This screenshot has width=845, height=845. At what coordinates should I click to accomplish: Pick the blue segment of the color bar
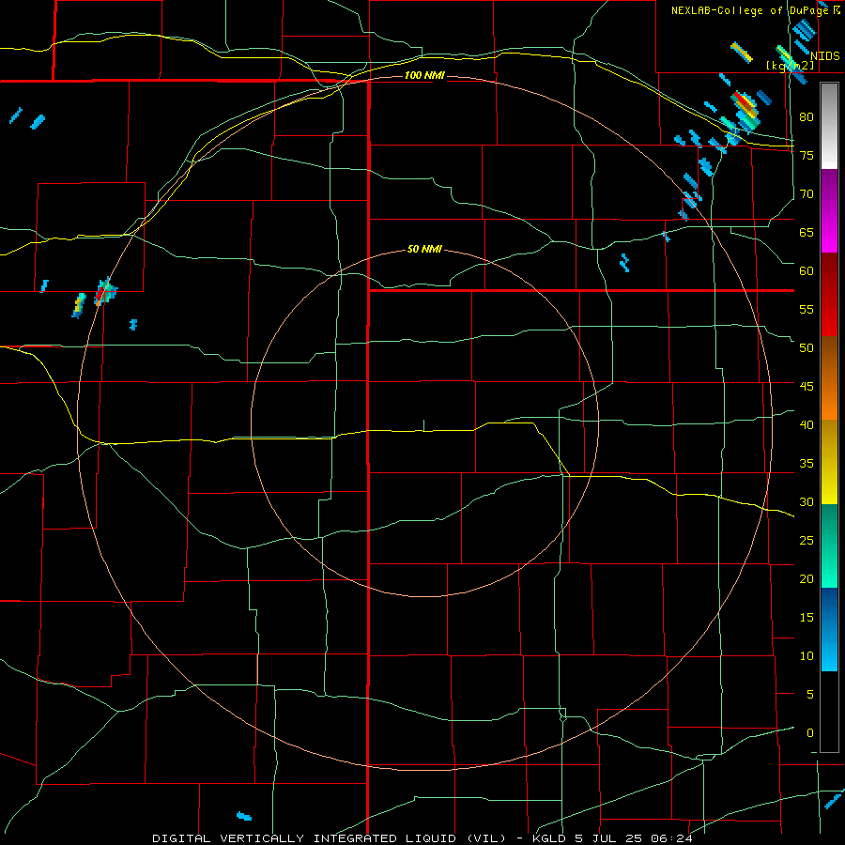[x=829, y=629]
